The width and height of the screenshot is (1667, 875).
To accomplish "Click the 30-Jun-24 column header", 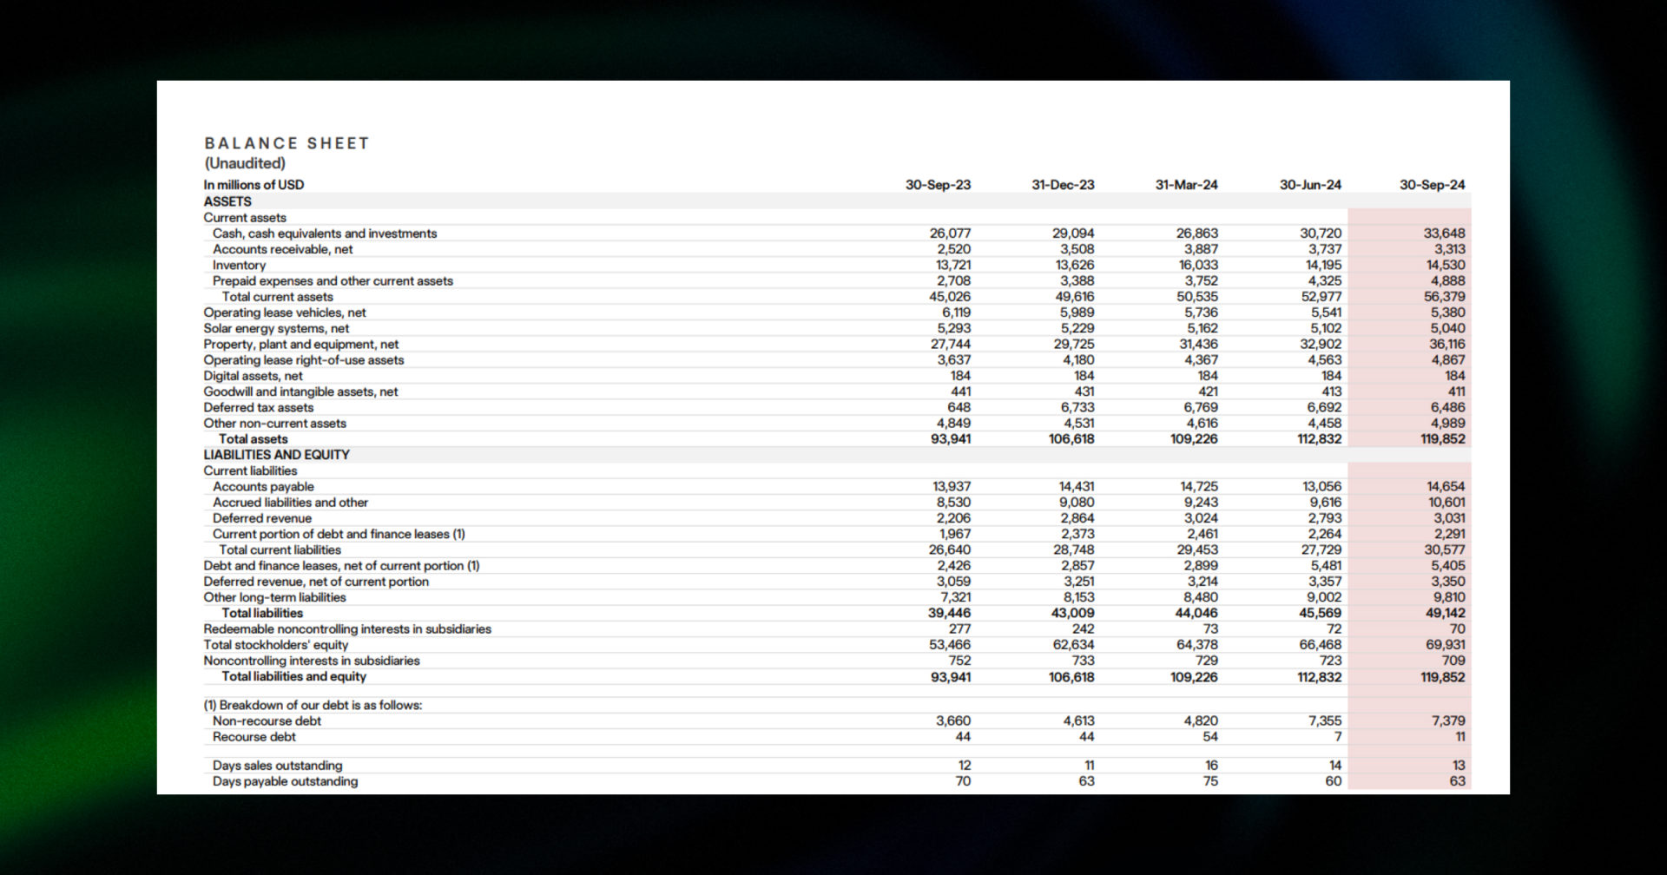I will click(1309, 184).
